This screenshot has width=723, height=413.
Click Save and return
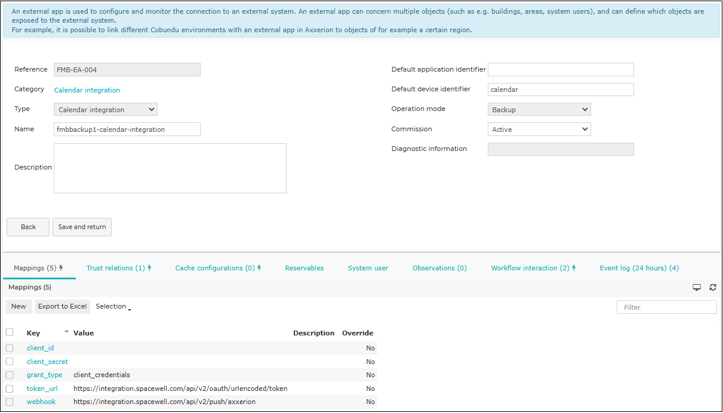tap(82, 227)
